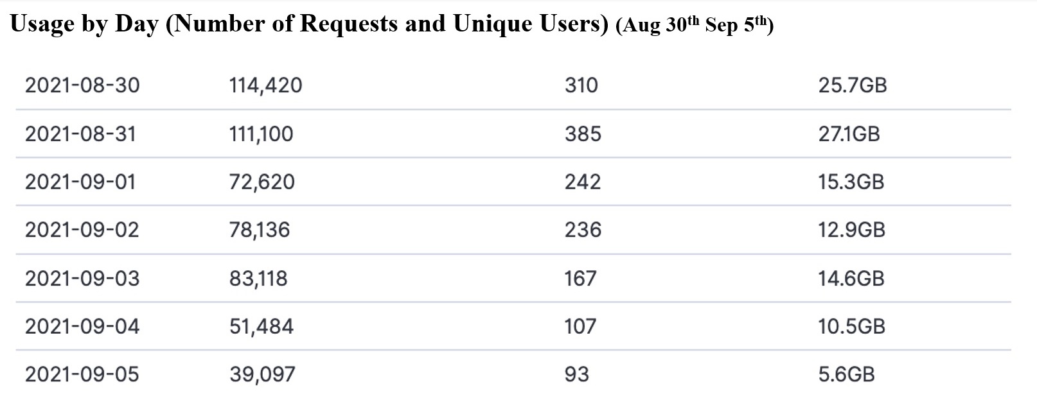Select the 114,420 requests value
This screenshot has height=407, width=1037.
(265, 85)
